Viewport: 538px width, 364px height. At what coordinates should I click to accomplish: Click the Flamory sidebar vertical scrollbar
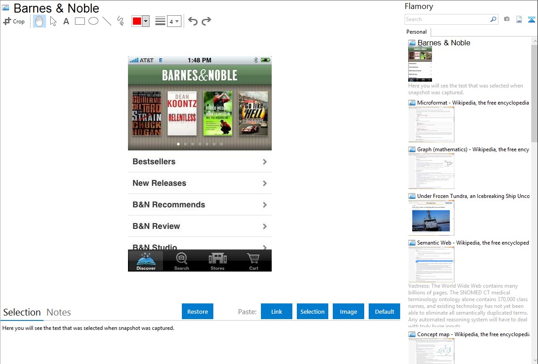click(x=534, y=92)
